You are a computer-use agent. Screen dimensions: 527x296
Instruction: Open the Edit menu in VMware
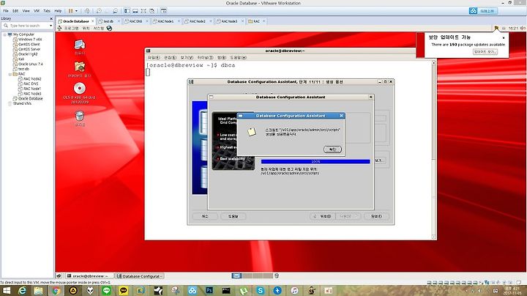pyautogui.click(x=15, y=11)
